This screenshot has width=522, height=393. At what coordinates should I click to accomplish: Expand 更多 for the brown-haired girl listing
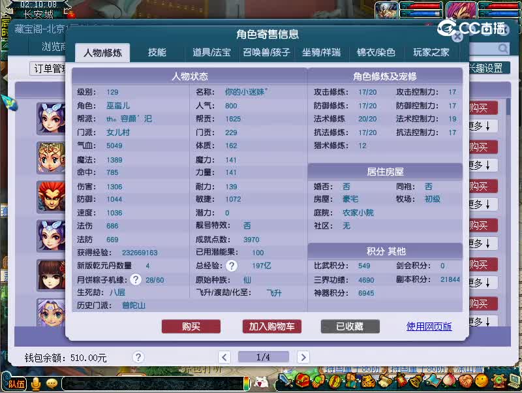coord(483,283)
